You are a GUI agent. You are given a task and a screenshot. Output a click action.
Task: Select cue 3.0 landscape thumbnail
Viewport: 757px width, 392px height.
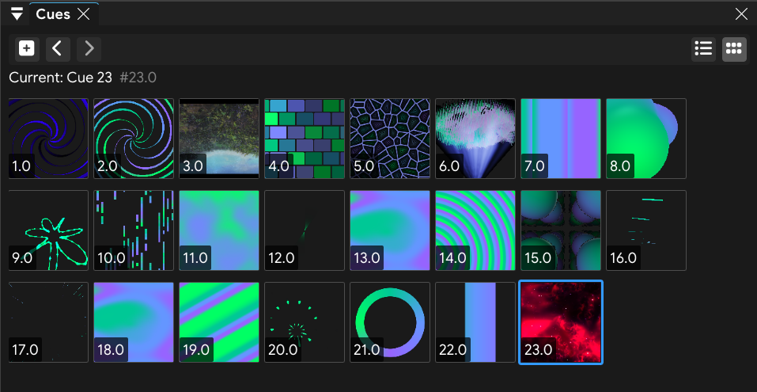(x=219, y=139)
